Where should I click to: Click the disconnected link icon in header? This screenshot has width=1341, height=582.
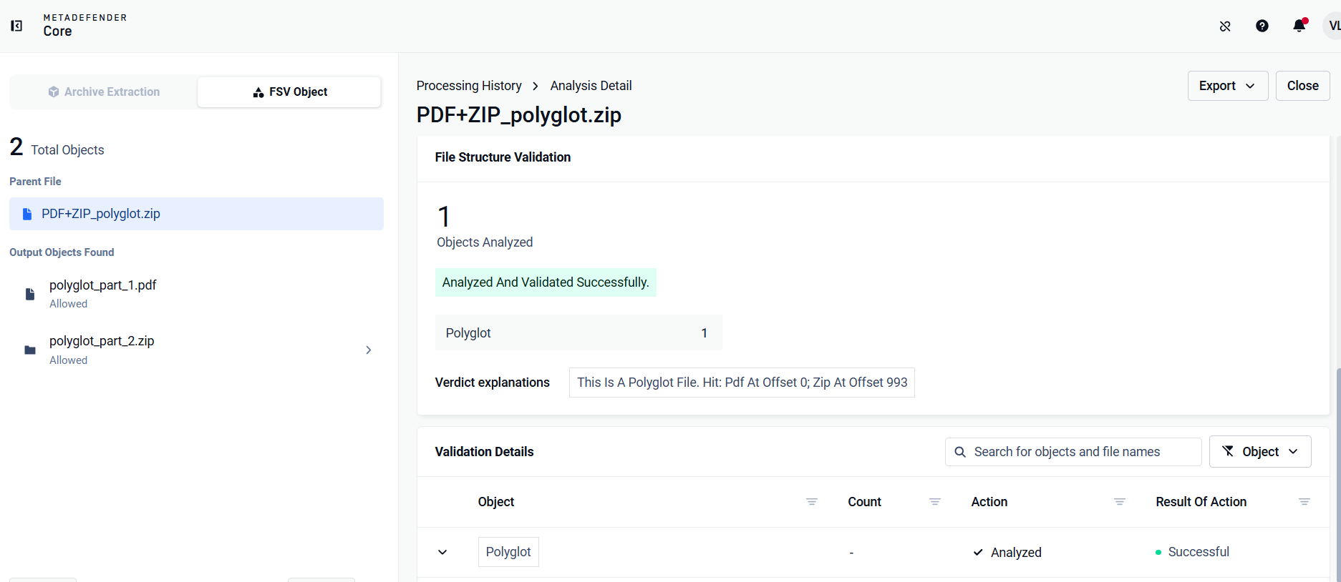(x=1225, y=26)
